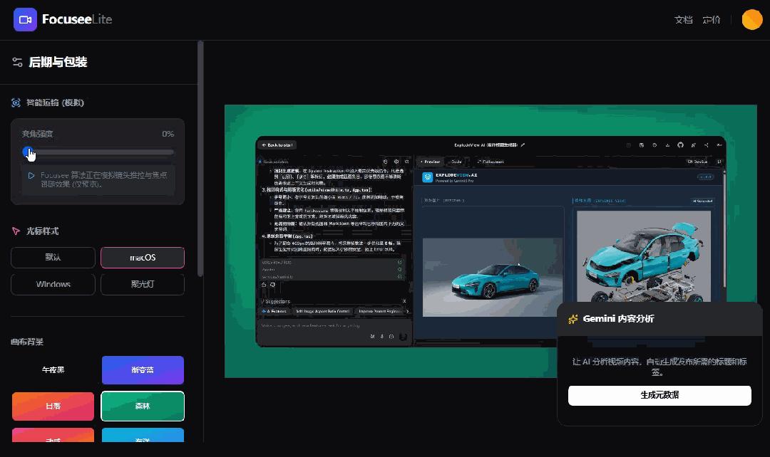Screen dimensions: 770x457
Task: Click the pink cursor icon beside 光标样式
Action: tap(16, 231)
